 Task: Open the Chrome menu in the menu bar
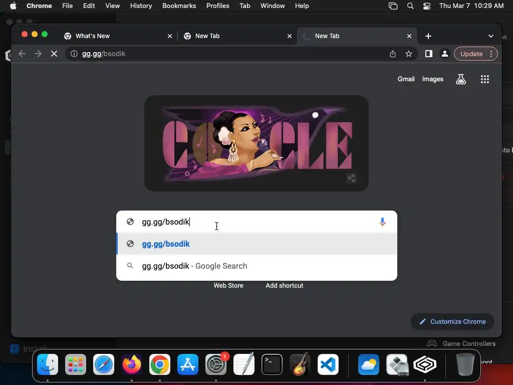[39, 6]
